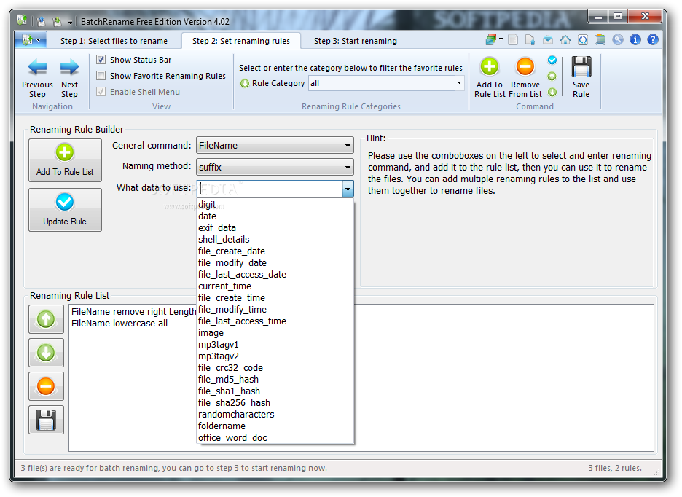The width and height of the screenshot is (682, 497).
Task: Switch to Step 2: Set renaming rules
Action: pyautogui.click(x=241, y=41)
